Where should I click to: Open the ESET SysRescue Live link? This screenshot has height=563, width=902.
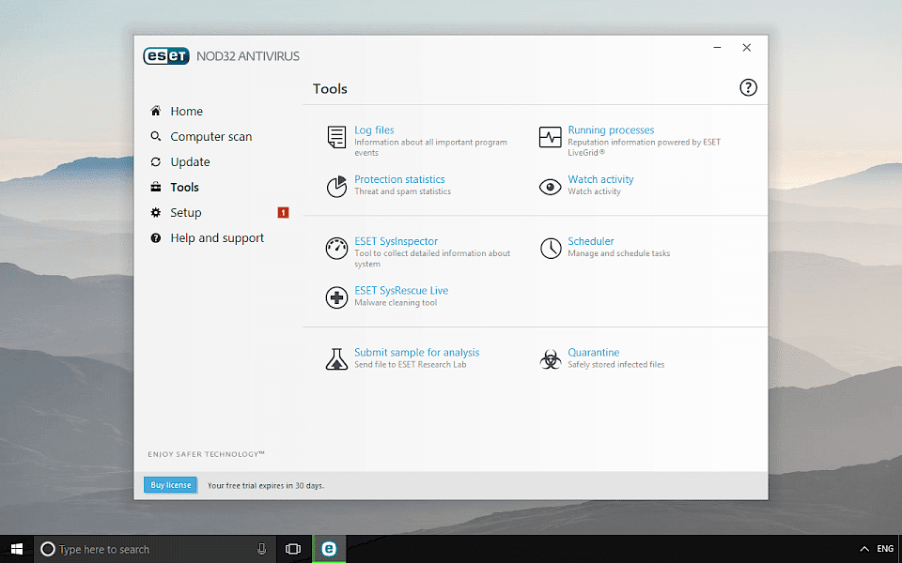[x=401, y=291]
